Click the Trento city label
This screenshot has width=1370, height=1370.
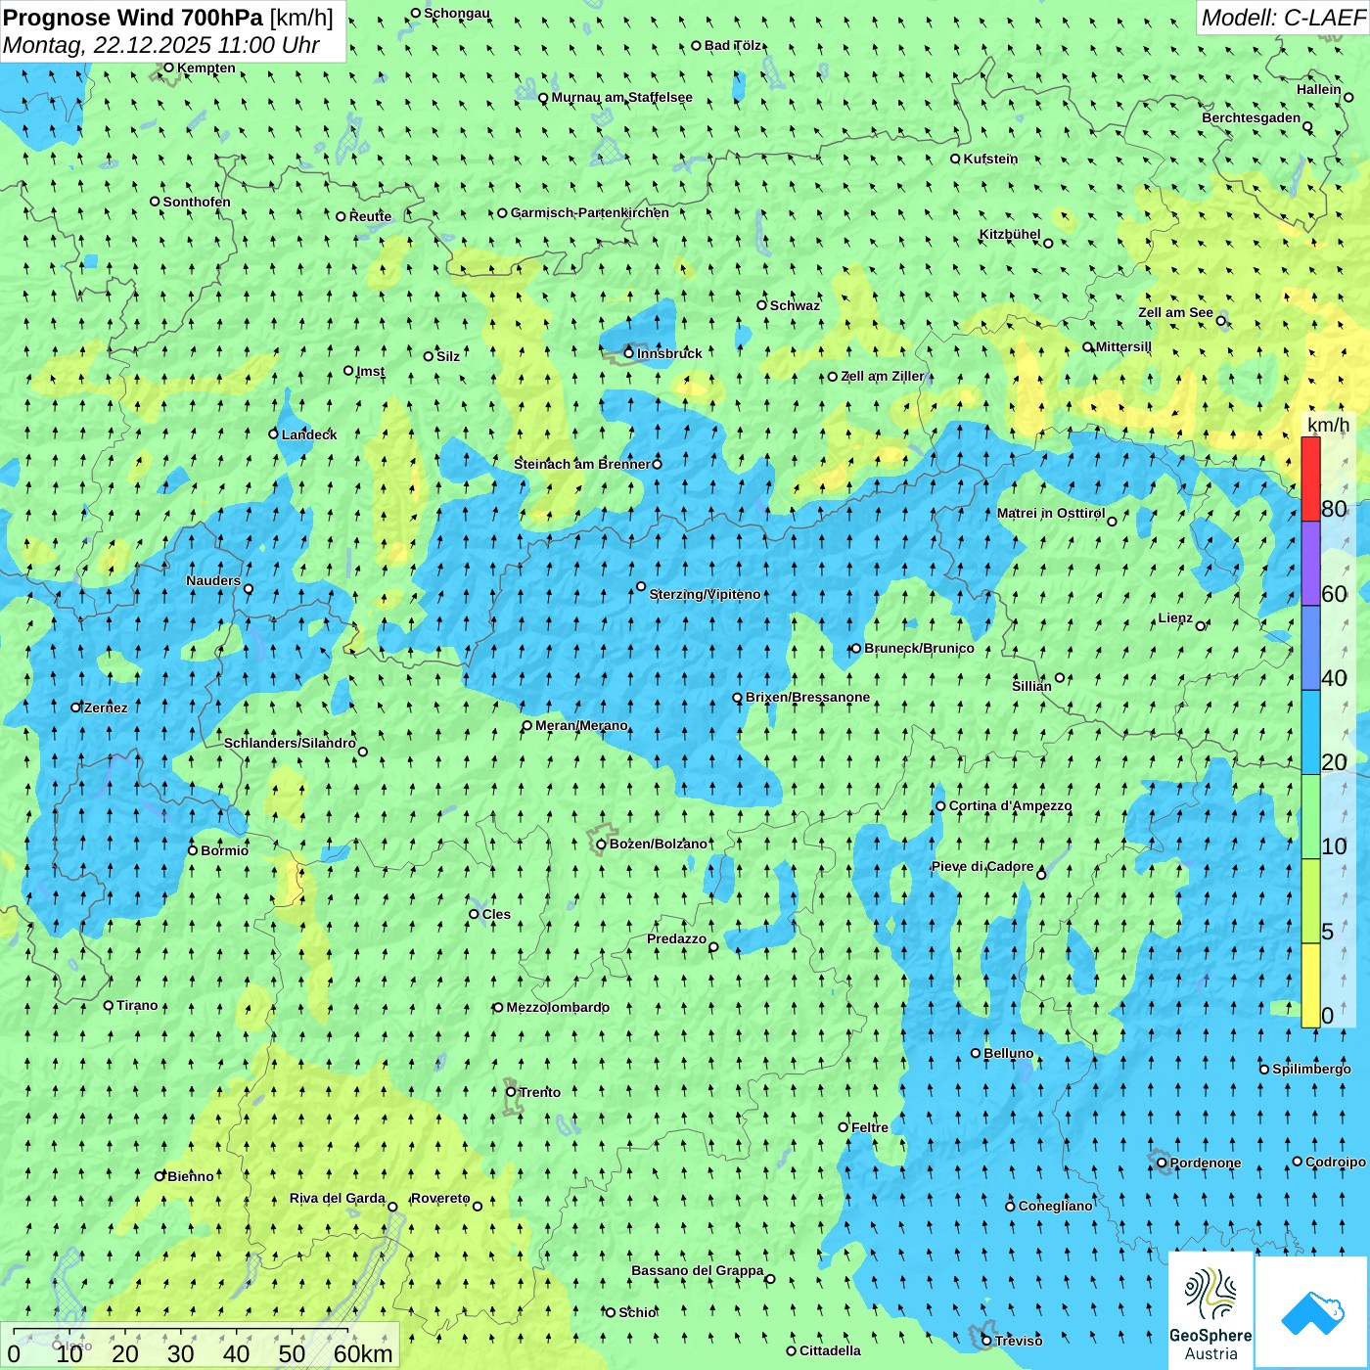click(540, 1092)
